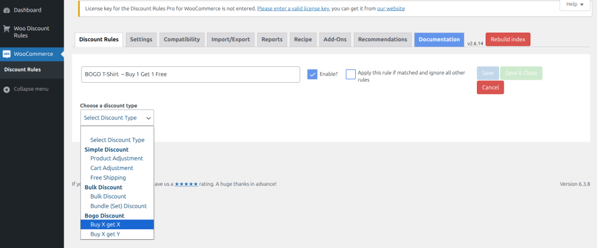Follow 'Please enter a valid license key' link
This screenshot has width=597, height=248.
coord(293,9)
